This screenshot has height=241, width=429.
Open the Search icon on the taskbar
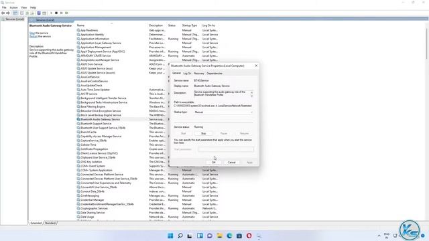point(180,236)
